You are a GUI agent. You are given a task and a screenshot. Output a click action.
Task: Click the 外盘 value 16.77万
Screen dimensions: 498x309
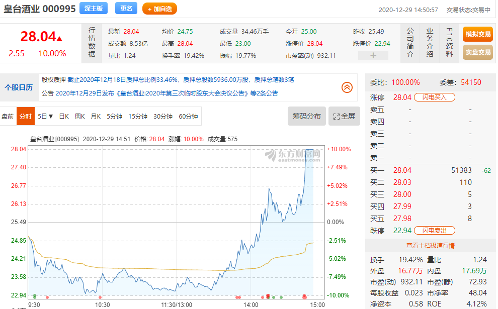coord(410,271)
